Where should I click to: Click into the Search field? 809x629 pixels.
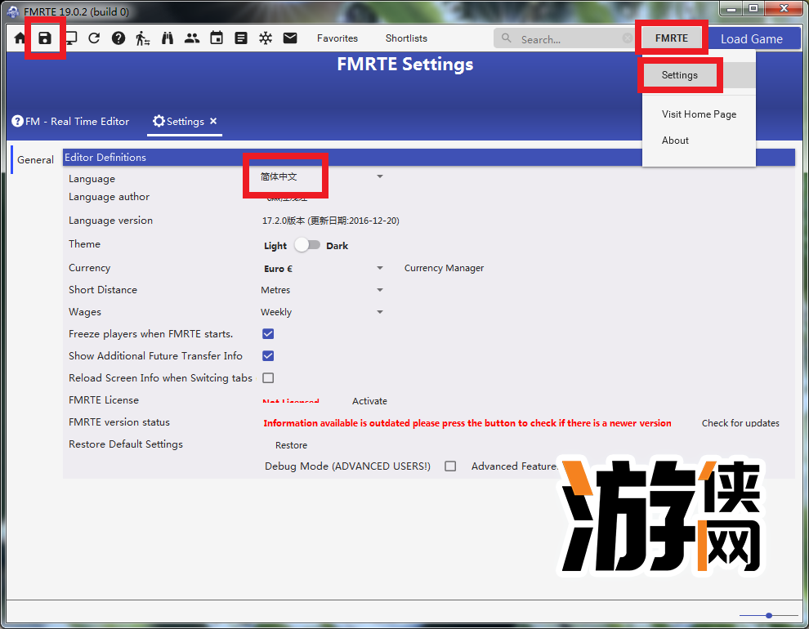coord(563,38)
